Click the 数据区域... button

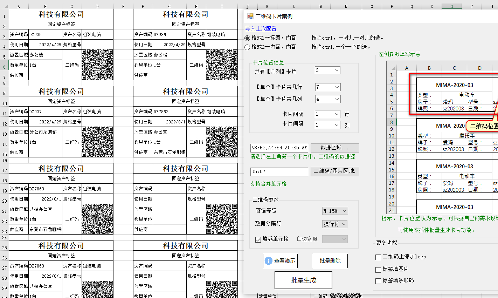[x=335, y=148]
